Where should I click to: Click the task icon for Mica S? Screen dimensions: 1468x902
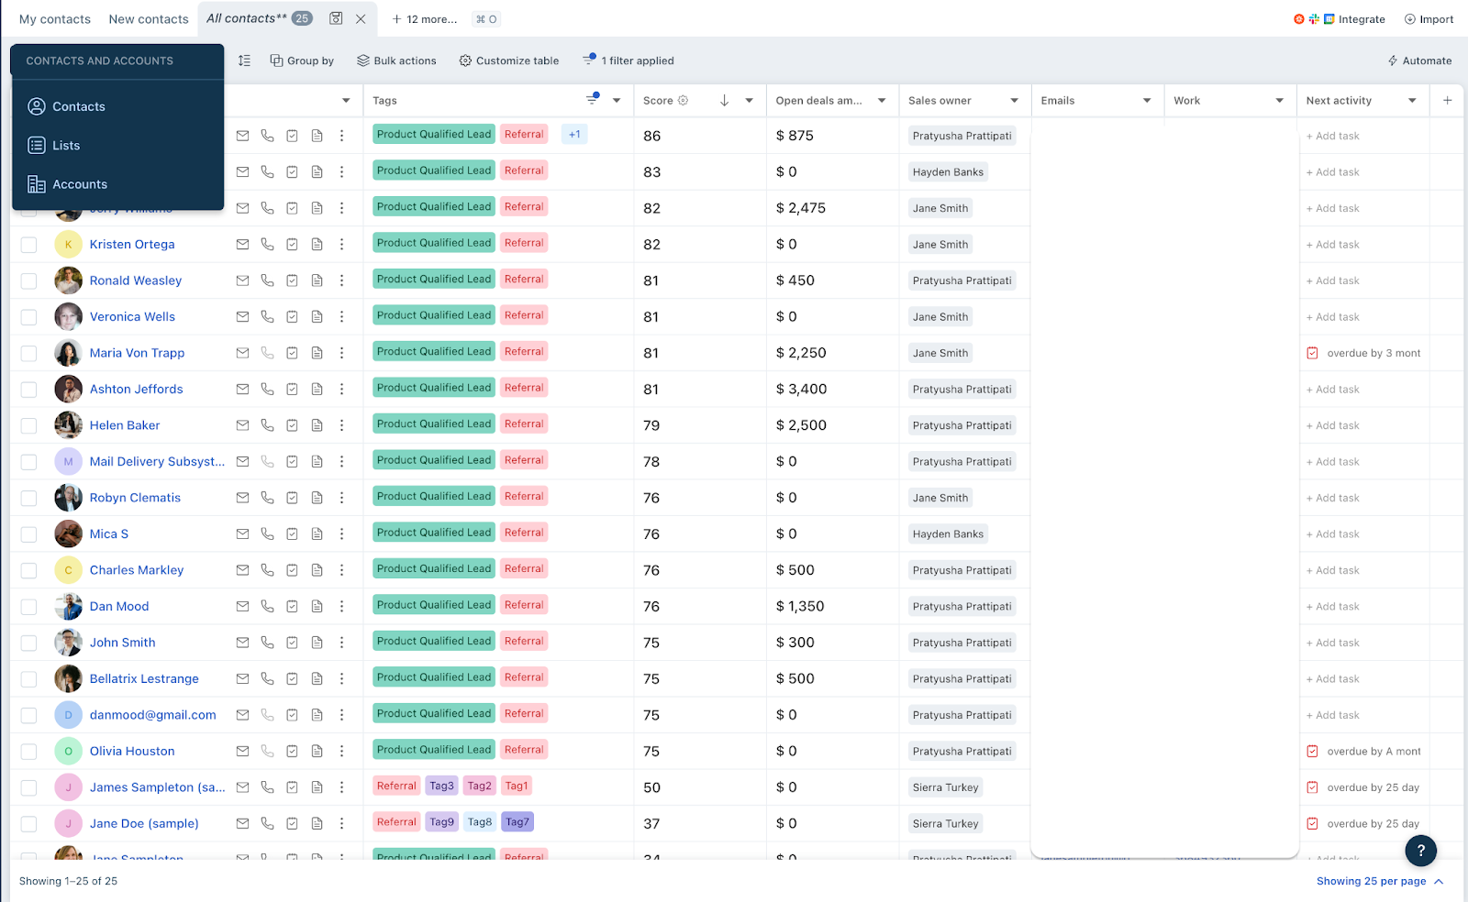point(292,533)
